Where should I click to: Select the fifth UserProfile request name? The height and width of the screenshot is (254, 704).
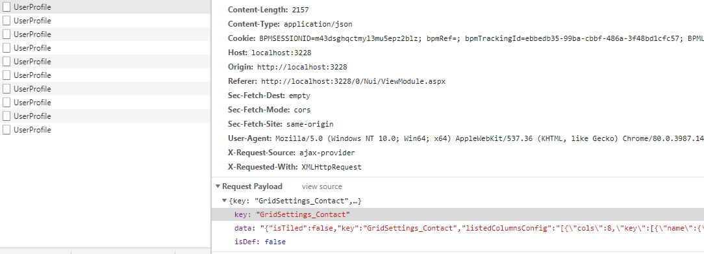32,62
